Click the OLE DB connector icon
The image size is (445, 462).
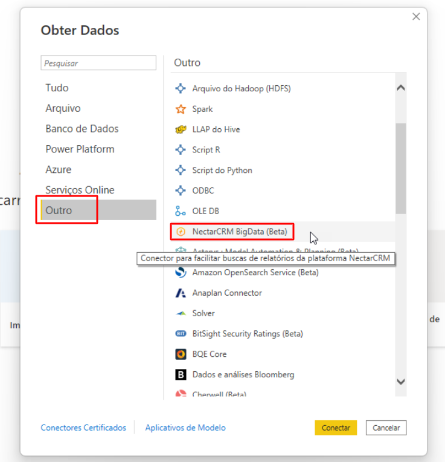click(181, 211)
